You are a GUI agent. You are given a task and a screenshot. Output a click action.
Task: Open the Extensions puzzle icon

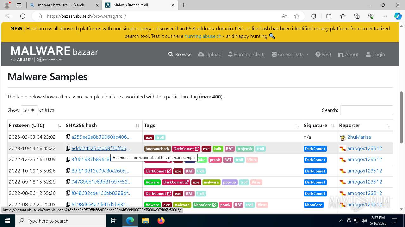314,16
